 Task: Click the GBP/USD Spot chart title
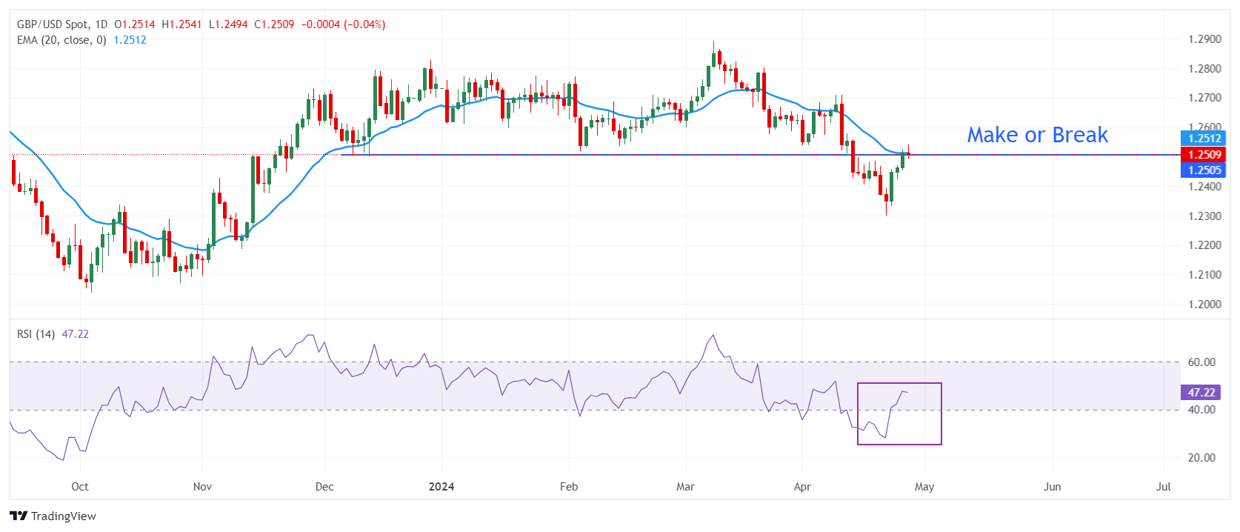(x=62, y=24)
